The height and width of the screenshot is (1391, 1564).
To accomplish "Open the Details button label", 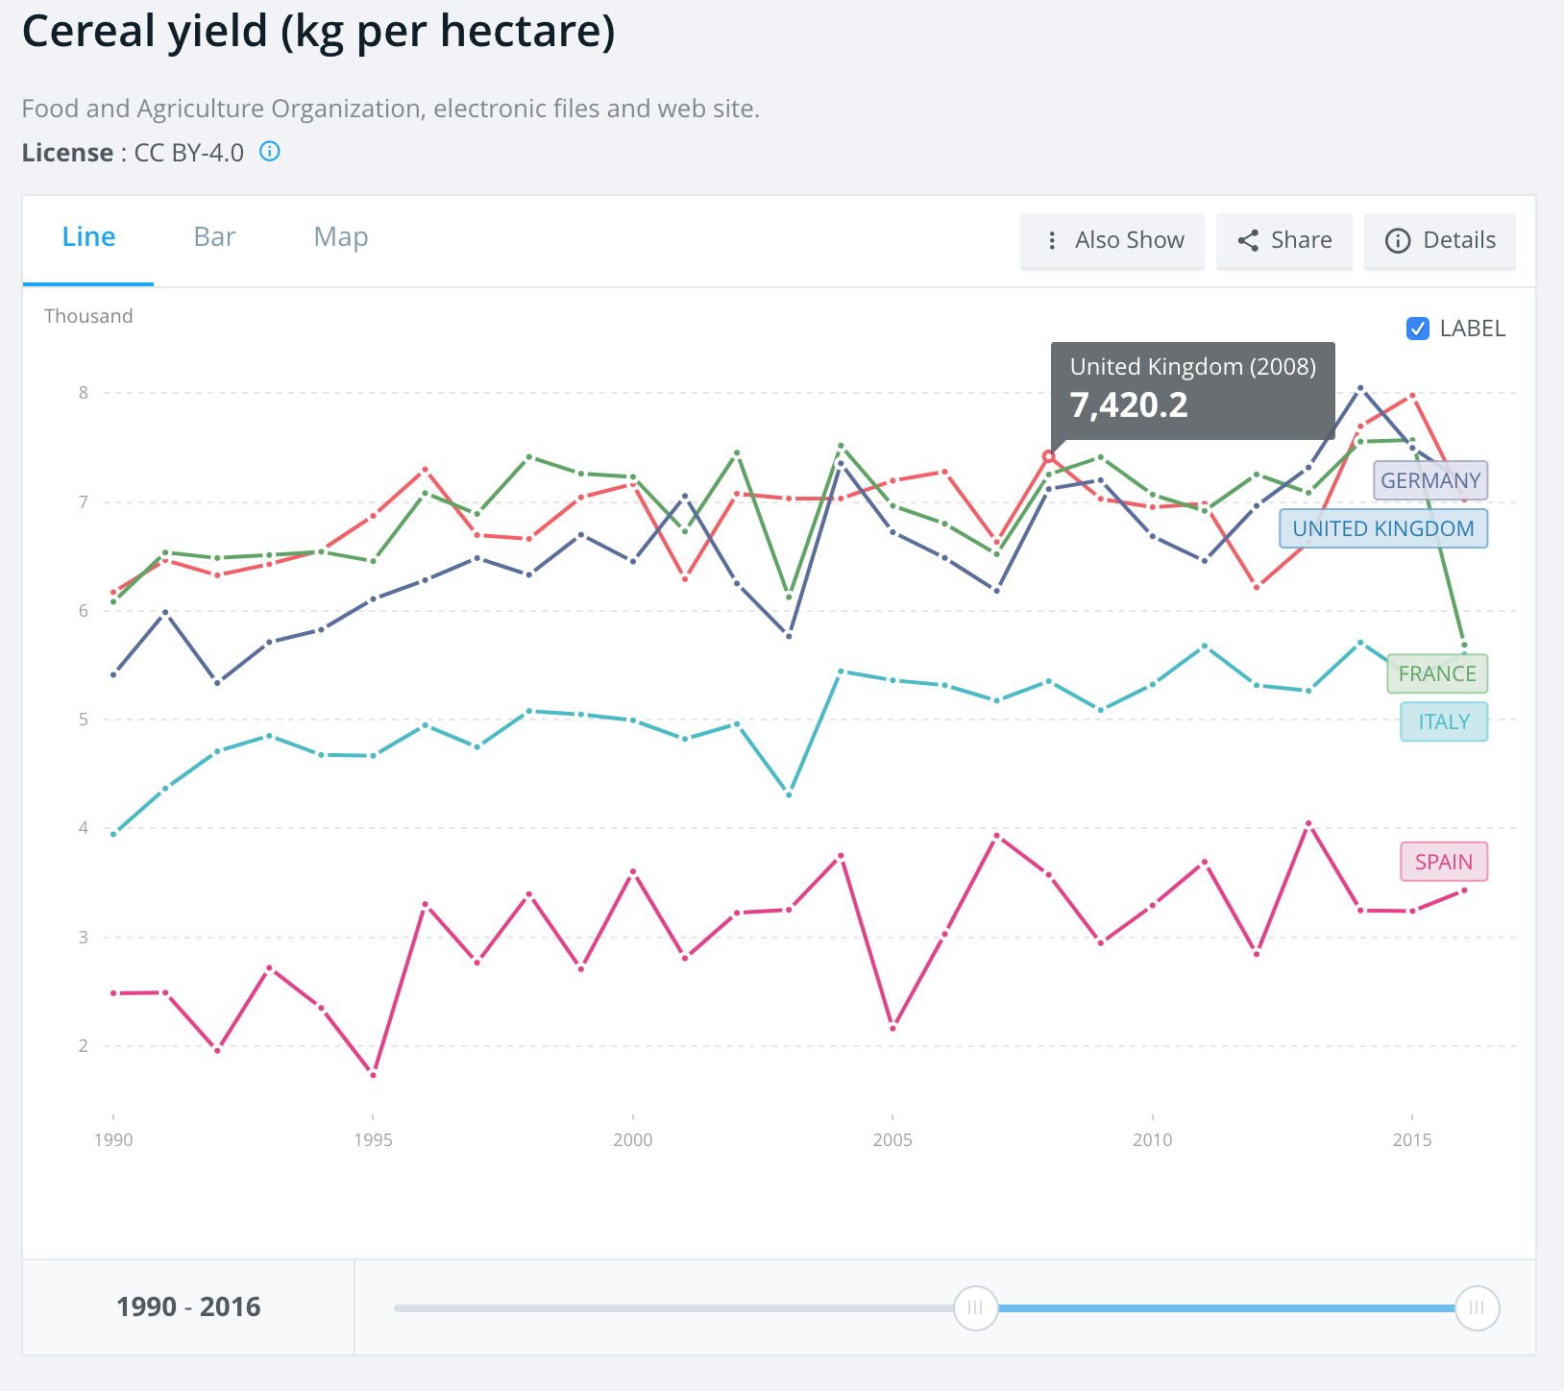I will (x=1458, y=240).
